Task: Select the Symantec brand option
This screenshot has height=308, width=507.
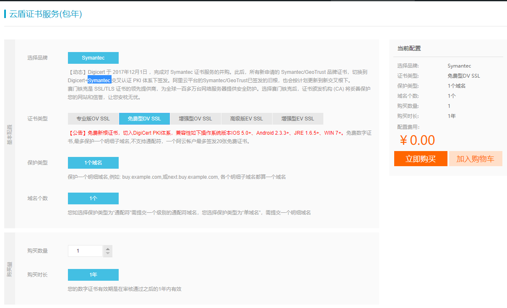Action: [93, 58]
